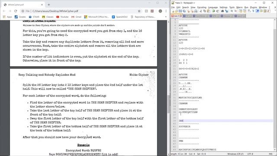Open Youtube bookmark

tap(62, 17)
